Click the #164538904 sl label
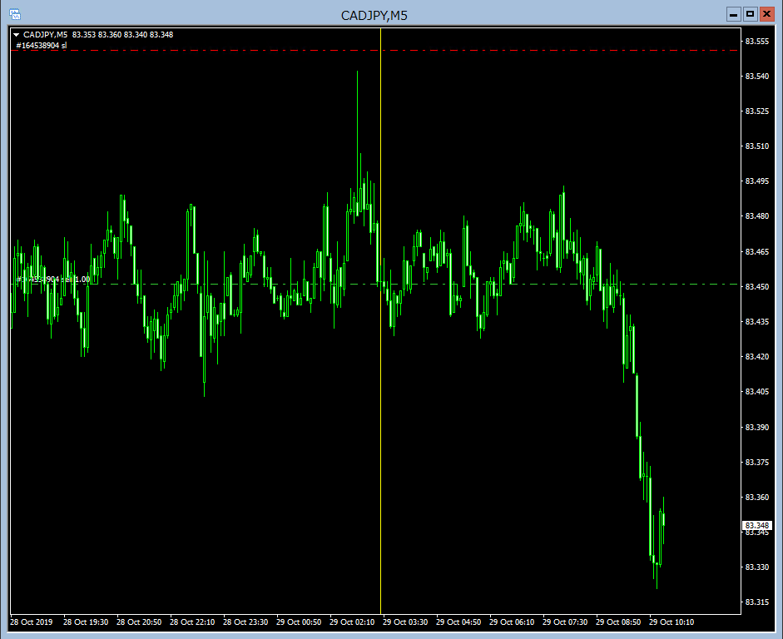 click(x=42, y=46)
